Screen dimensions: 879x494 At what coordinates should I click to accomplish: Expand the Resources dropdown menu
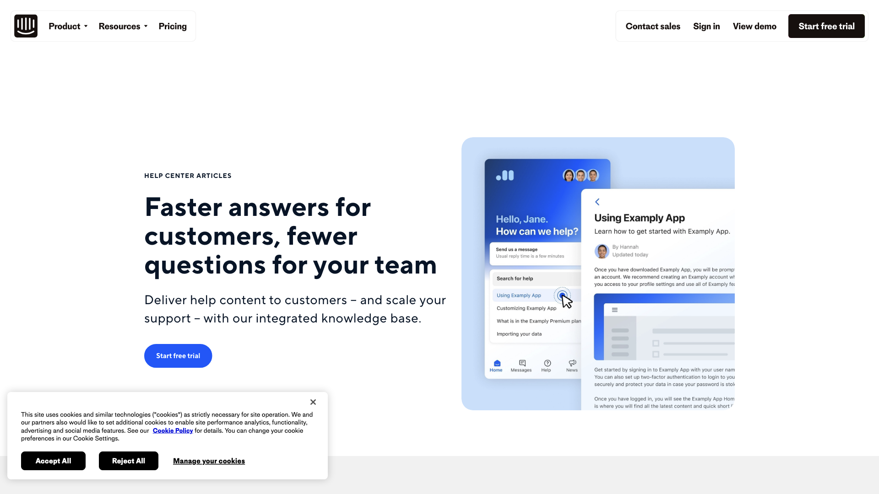(123, 26)
